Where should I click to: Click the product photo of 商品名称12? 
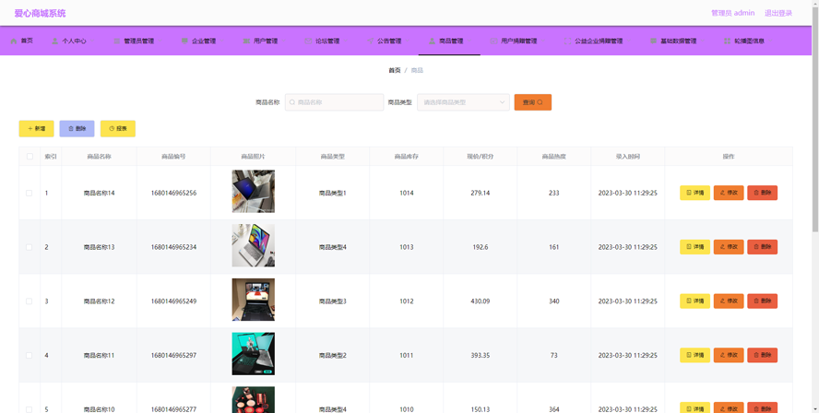point(254,300)
